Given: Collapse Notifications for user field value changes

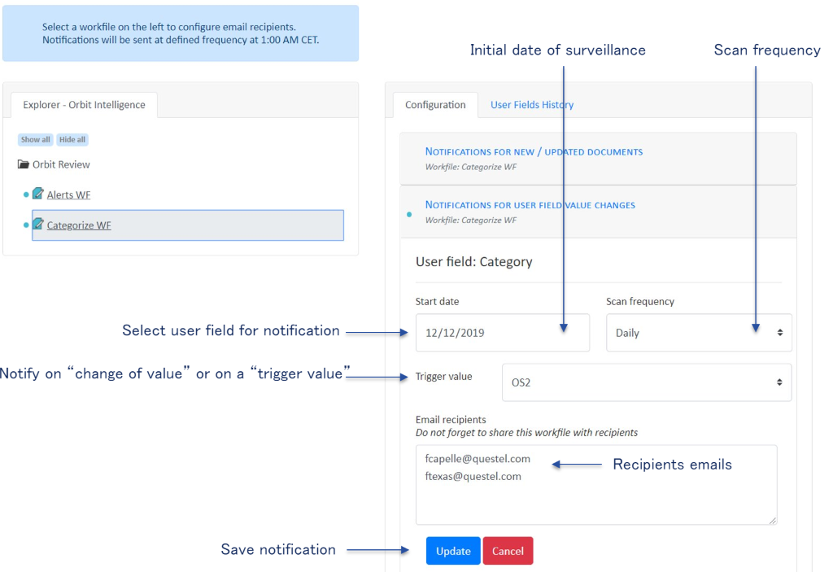Looking at the screenshot, I should [530, 205].
